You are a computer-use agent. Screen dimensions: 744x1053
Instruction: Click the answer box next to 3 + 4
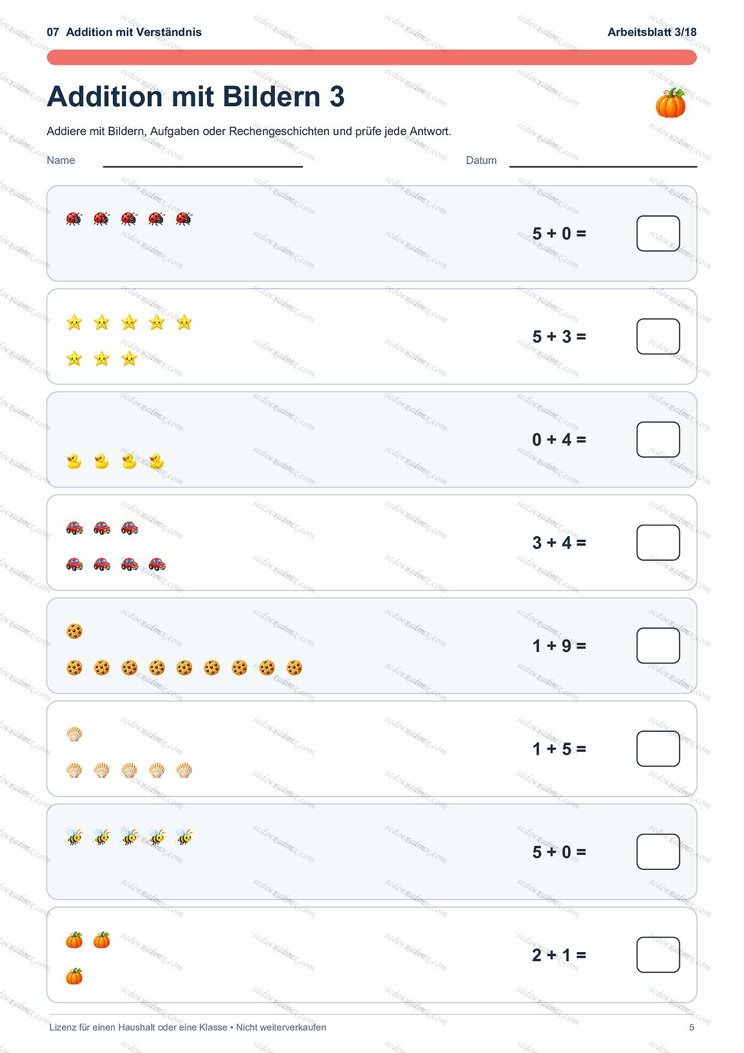pyautogui.click(x=658, y=543)
